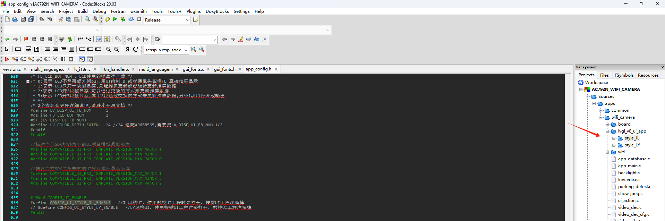
Task: Toggle selected text focus icon in search toolbar
Action: click(249, 39)
